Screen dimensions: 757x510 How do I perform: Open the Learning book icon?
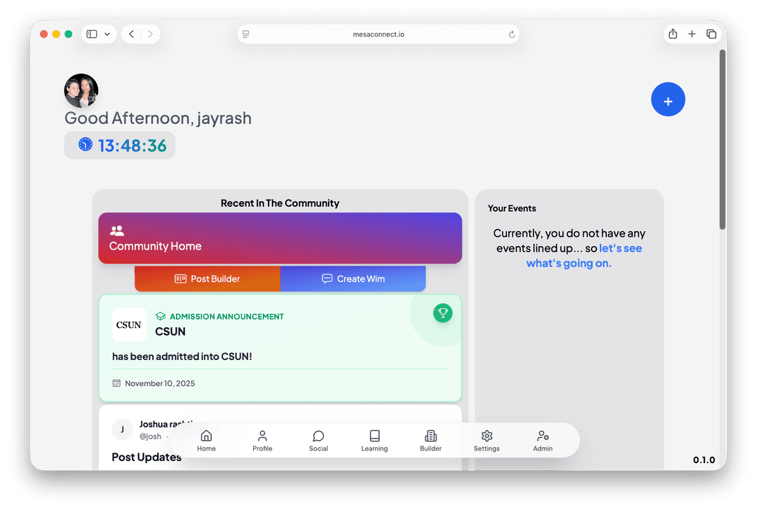click(374, 441)
